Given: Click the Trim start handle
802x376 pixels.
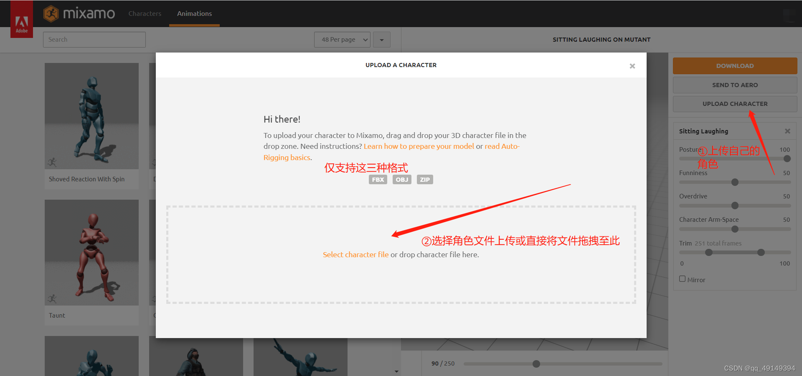Looking at the screenshot, I should (708, 252).
